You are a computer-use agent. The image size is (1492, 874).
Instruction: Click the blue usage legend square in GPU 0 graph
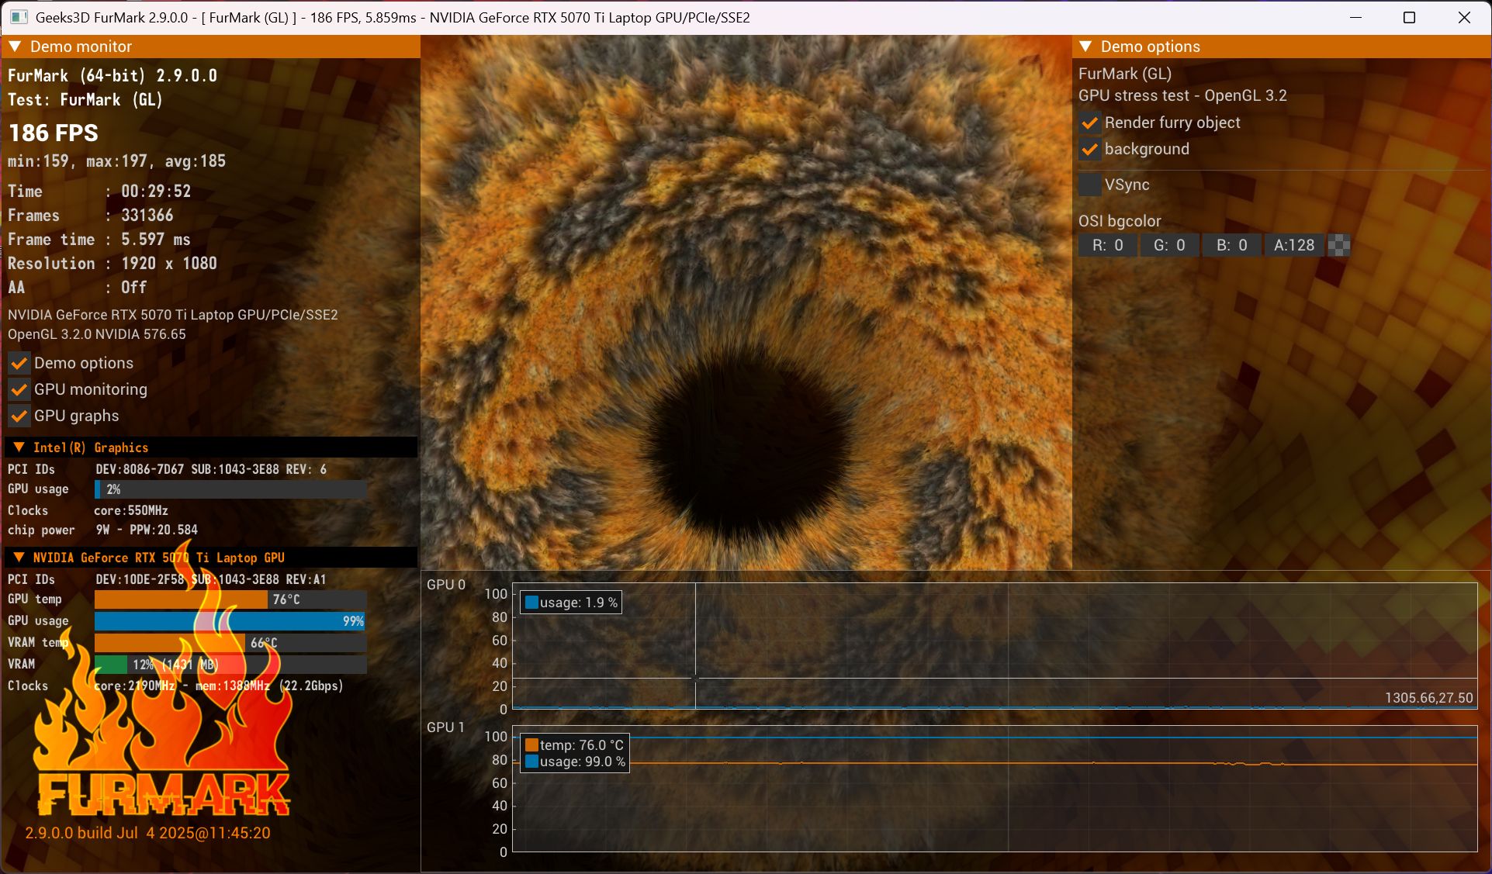[531, 603]
